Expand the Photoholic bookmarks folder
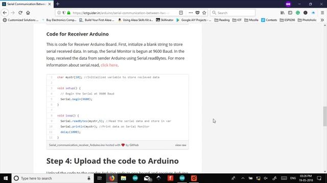The height and width of the screenshot is (183, 327). (307, 20)
